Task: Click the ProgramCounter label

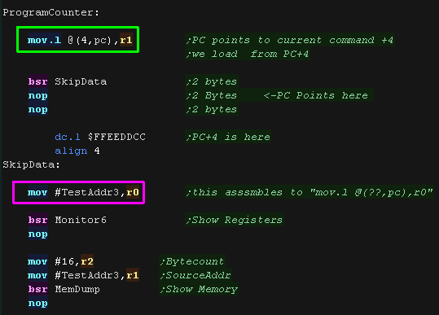Action: point(50,12)
